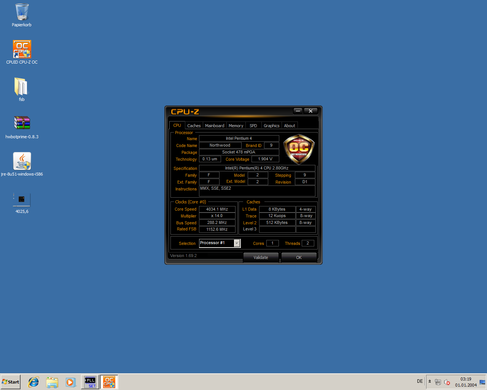Click the 0.13 um technology value

point(210,159)
